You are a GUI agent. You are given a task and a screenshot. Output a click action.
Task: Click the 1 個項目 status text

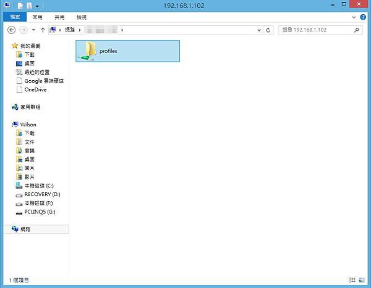[x=19, y=280]
